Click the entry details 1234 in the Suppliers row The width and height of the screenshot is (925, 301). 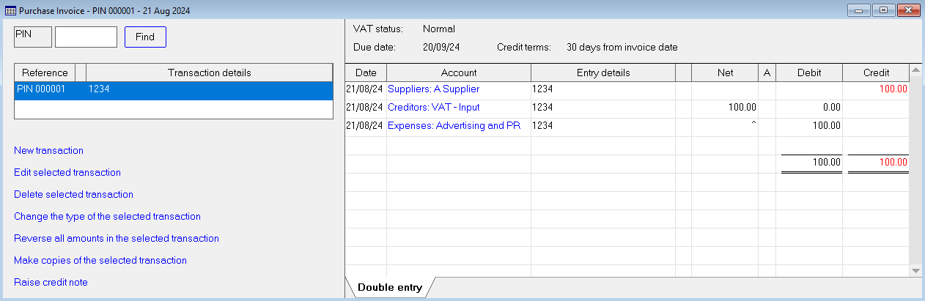pyautogui.click(x=542, y=89)
